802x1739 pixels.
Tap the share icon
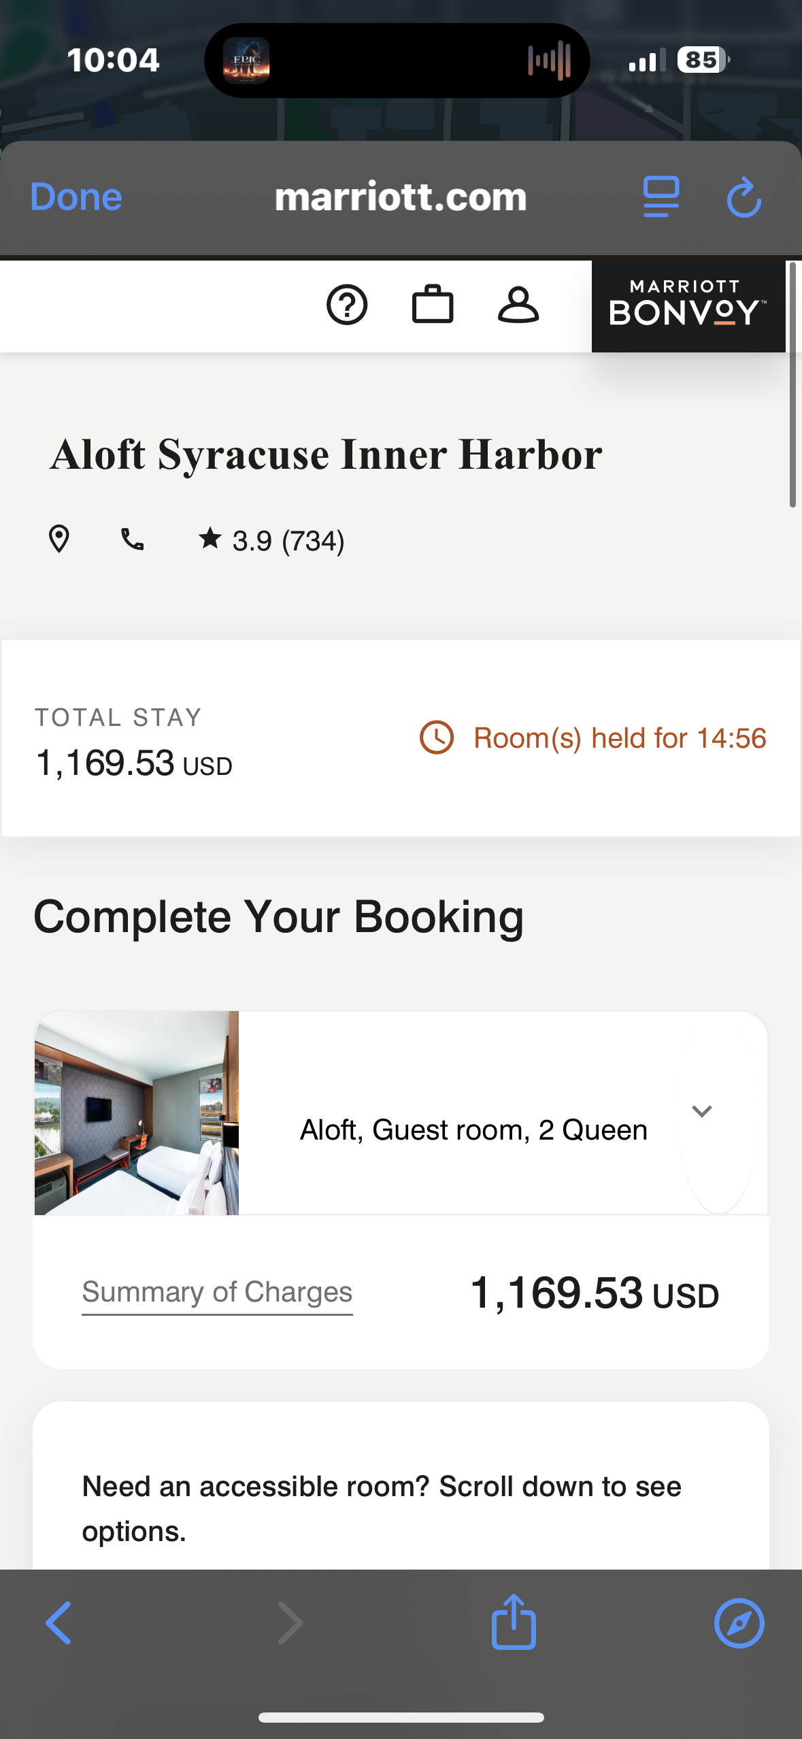tap(514, 1623)
